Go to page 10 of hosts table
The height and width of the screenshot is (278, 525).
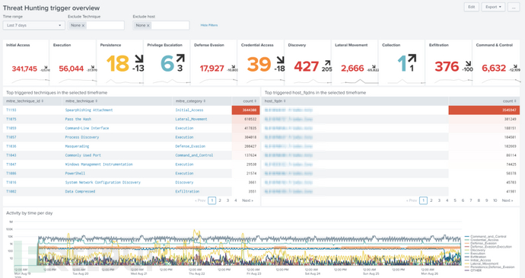pyautogui.click(x=495, y=200)
